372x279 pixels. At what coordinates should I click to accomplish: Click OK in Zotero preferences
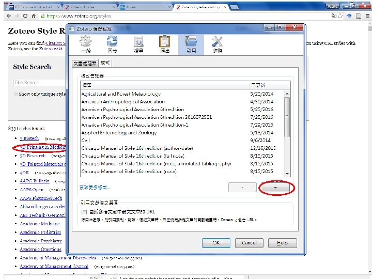click(x=216, y=243)
